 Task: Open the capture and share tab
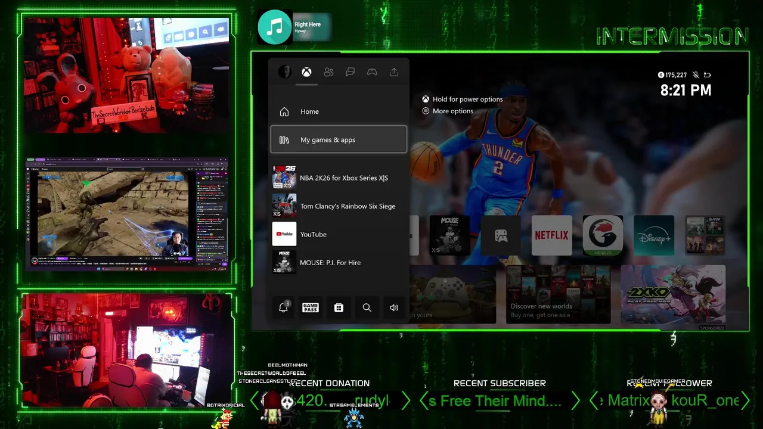coord(394,72)
